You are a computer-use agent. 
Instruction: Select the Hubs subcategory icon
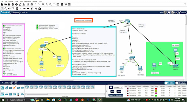tap(10, 94)
